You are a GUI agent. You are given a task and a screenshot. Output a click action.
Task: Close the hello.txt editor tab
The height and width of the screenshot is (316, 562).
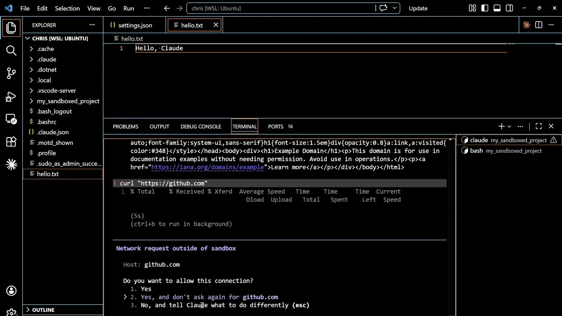click(216, 25)
